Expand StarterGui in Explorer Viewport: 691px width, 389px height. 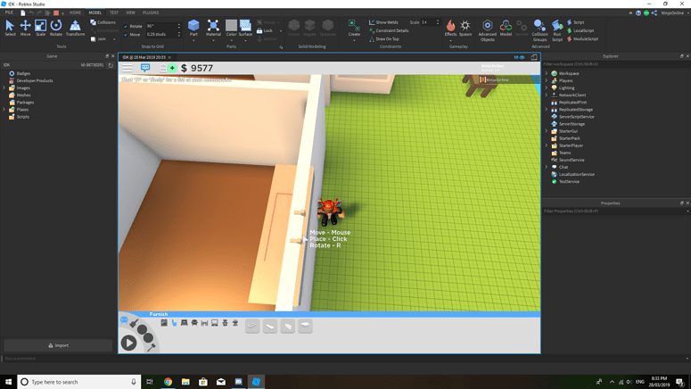(547, 131)
